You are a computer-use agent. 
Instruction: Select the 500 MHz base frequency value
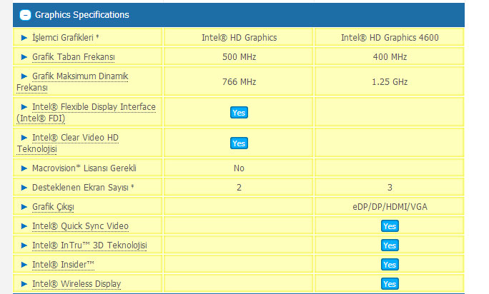click(239, 57)
